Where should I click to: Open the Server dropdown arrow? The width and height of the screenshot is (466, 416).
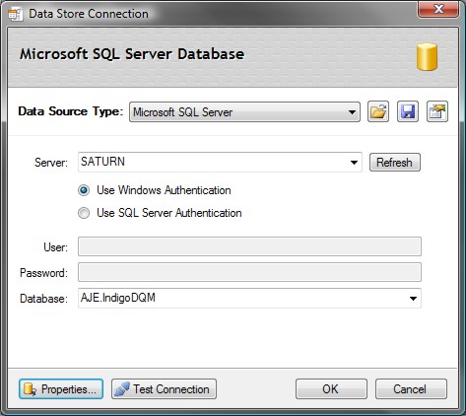point(354,163)
